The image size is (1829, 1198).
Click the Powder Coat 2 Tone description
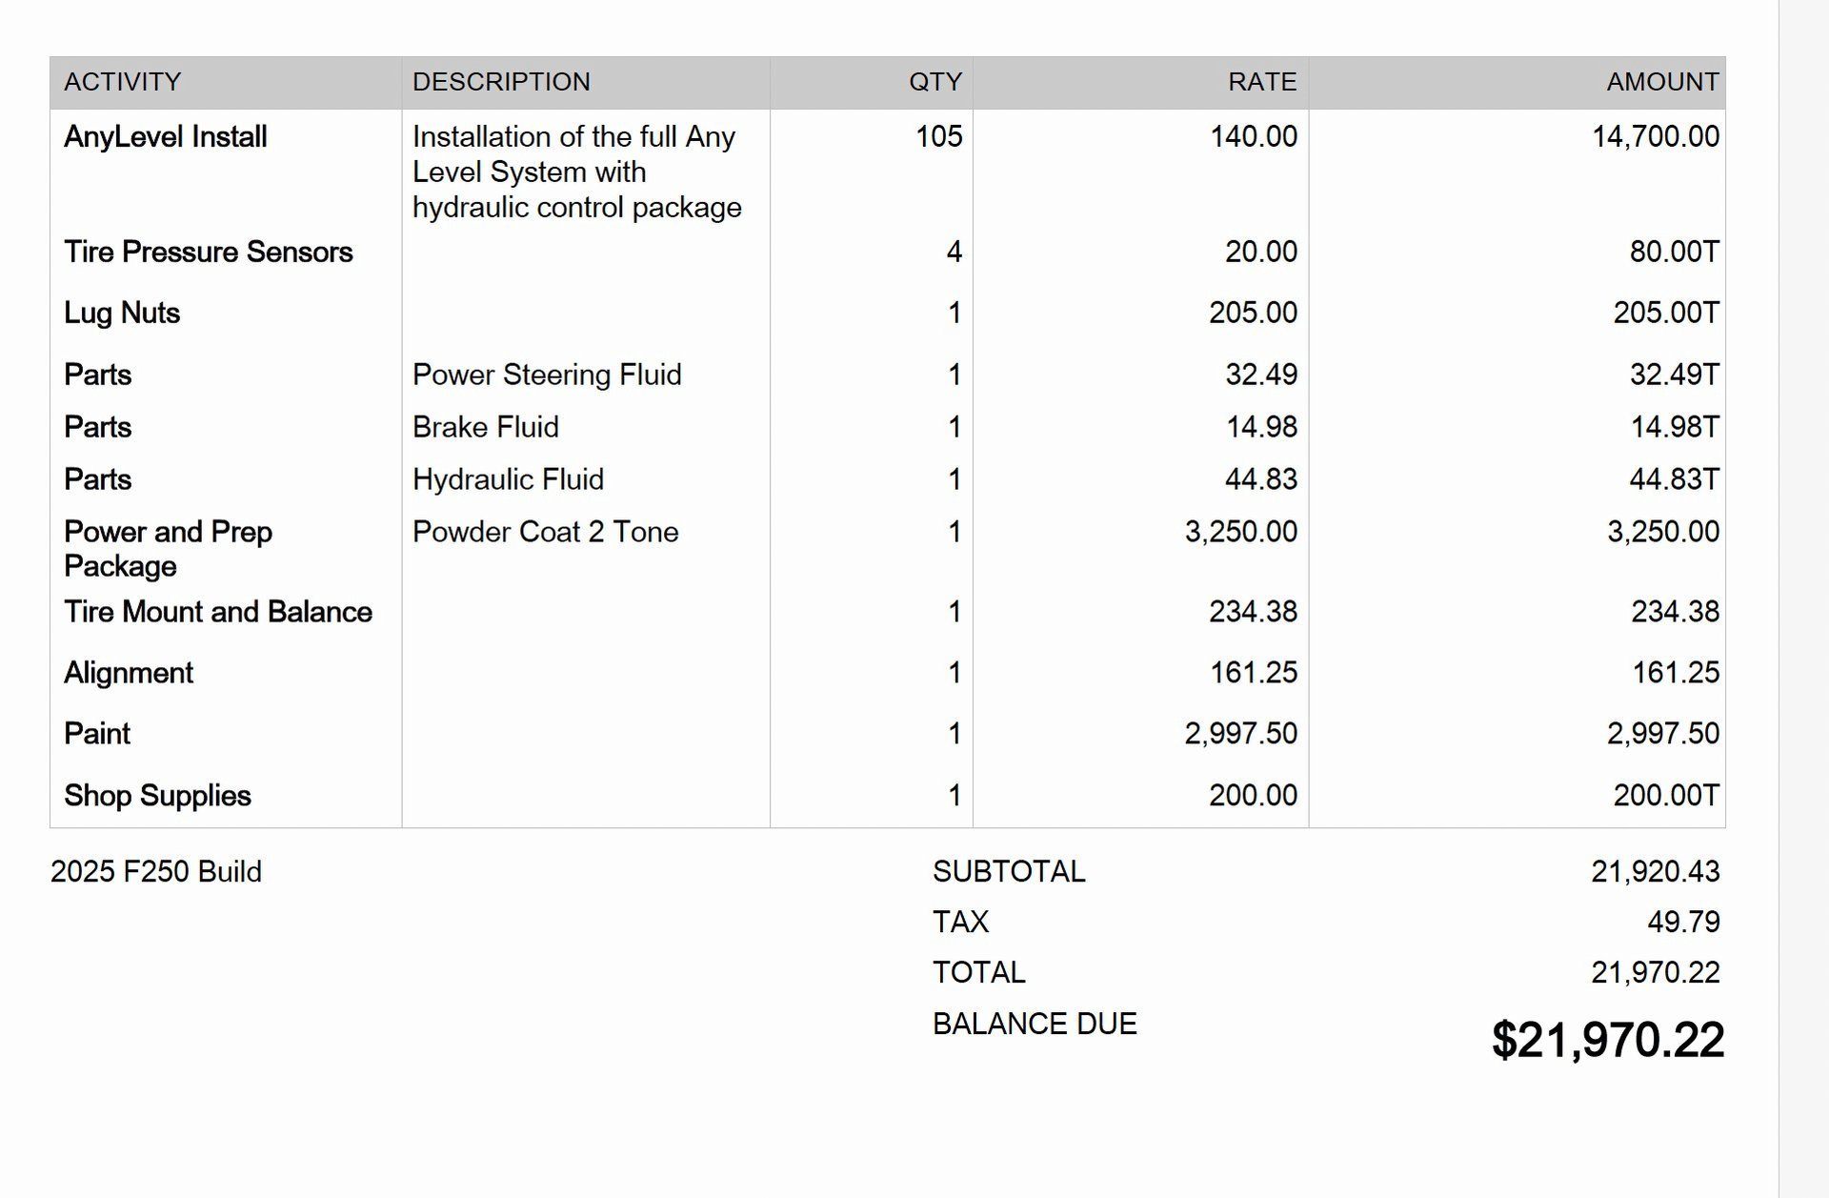(545, 532)
